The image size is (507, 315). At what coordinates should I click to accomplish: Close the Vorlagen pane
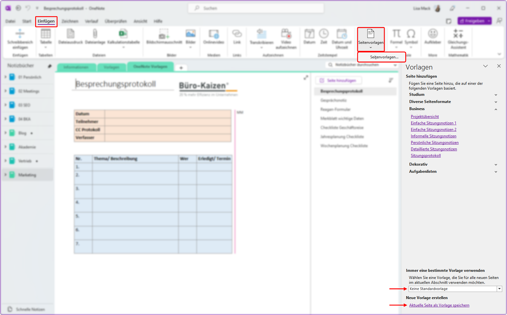click(x=499, y=66)
